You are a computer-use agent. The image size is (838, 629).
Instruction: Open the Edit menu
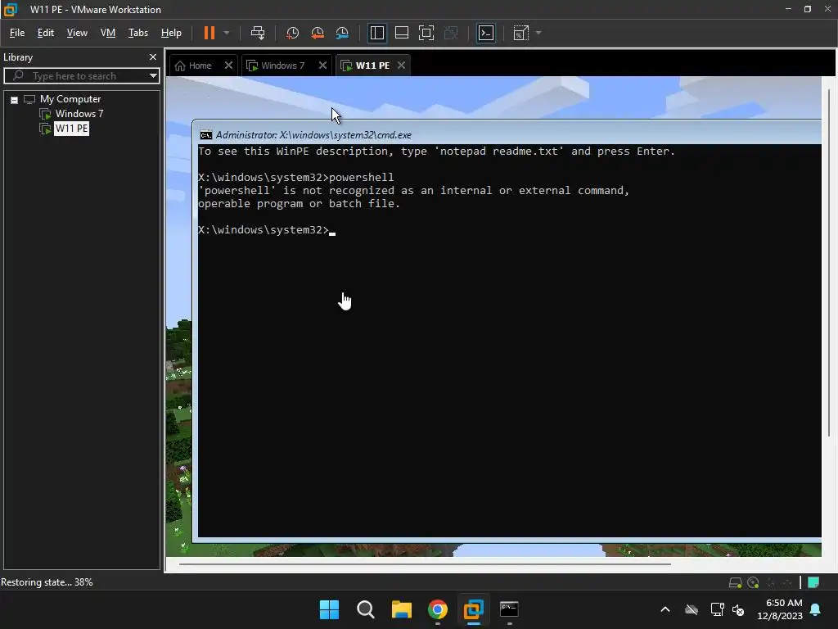pos(46,33)
